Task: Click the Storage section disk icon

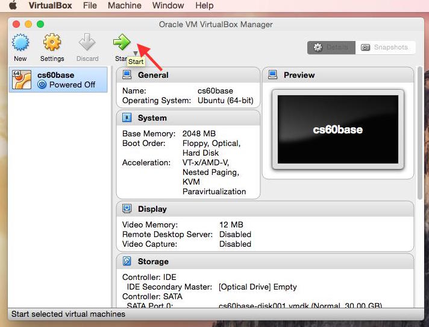Action: pyautogui.click(x=127, y=261)
